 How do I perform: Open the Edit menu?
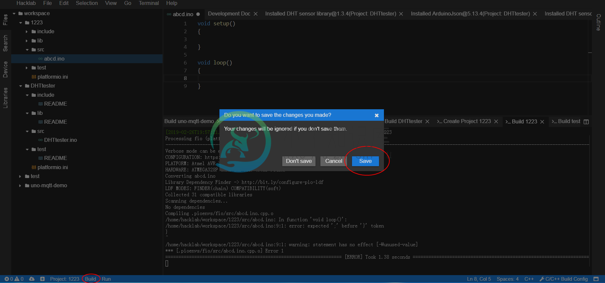click(64, 3)
